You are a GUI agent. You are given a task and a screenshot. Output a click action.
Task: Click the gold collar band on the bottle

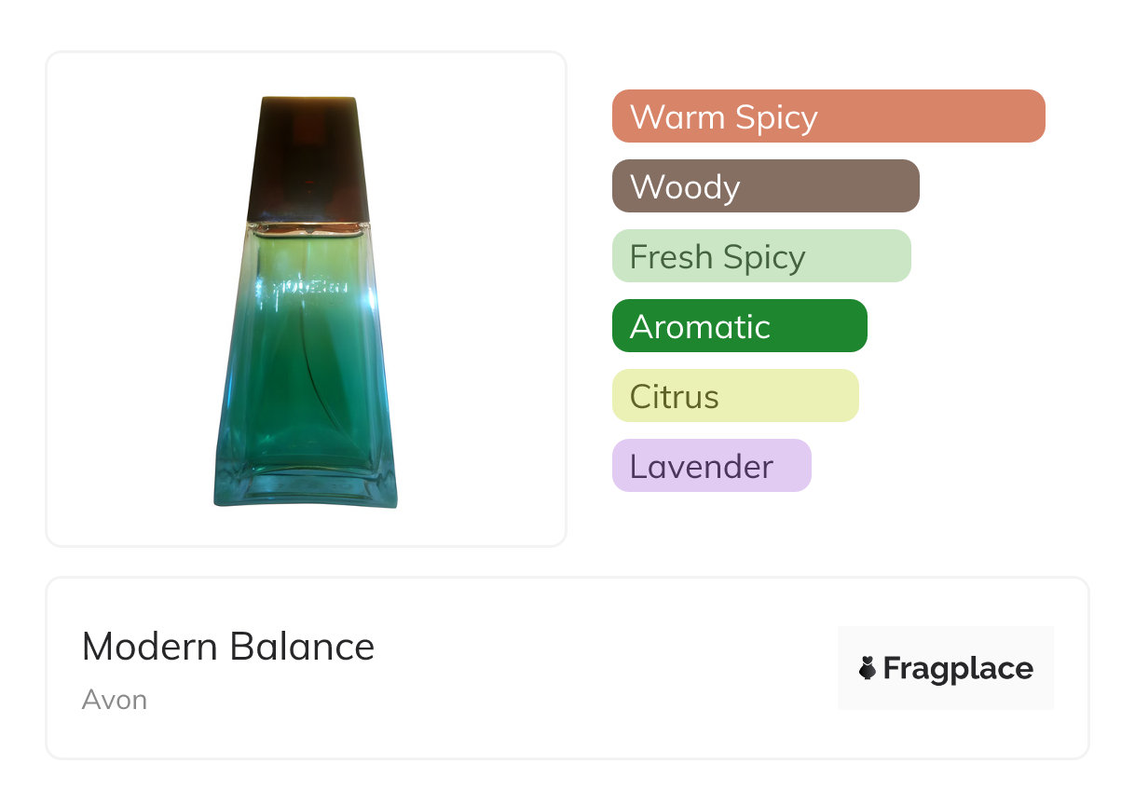pos(308,226)
